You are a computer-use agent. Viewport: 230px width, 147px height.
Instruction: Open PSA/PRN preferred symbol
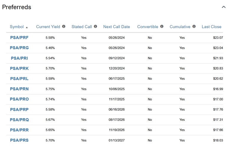[x=19, y=89]
